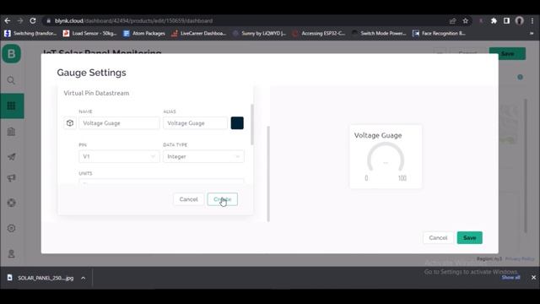Viewport: 540px width, 304px height.
Task: Close the downloads bar with the X
Action: (533, 278)
